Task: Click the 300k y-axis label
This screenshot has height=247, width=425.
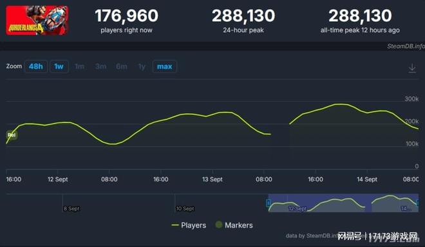Action: click(411, 99)
